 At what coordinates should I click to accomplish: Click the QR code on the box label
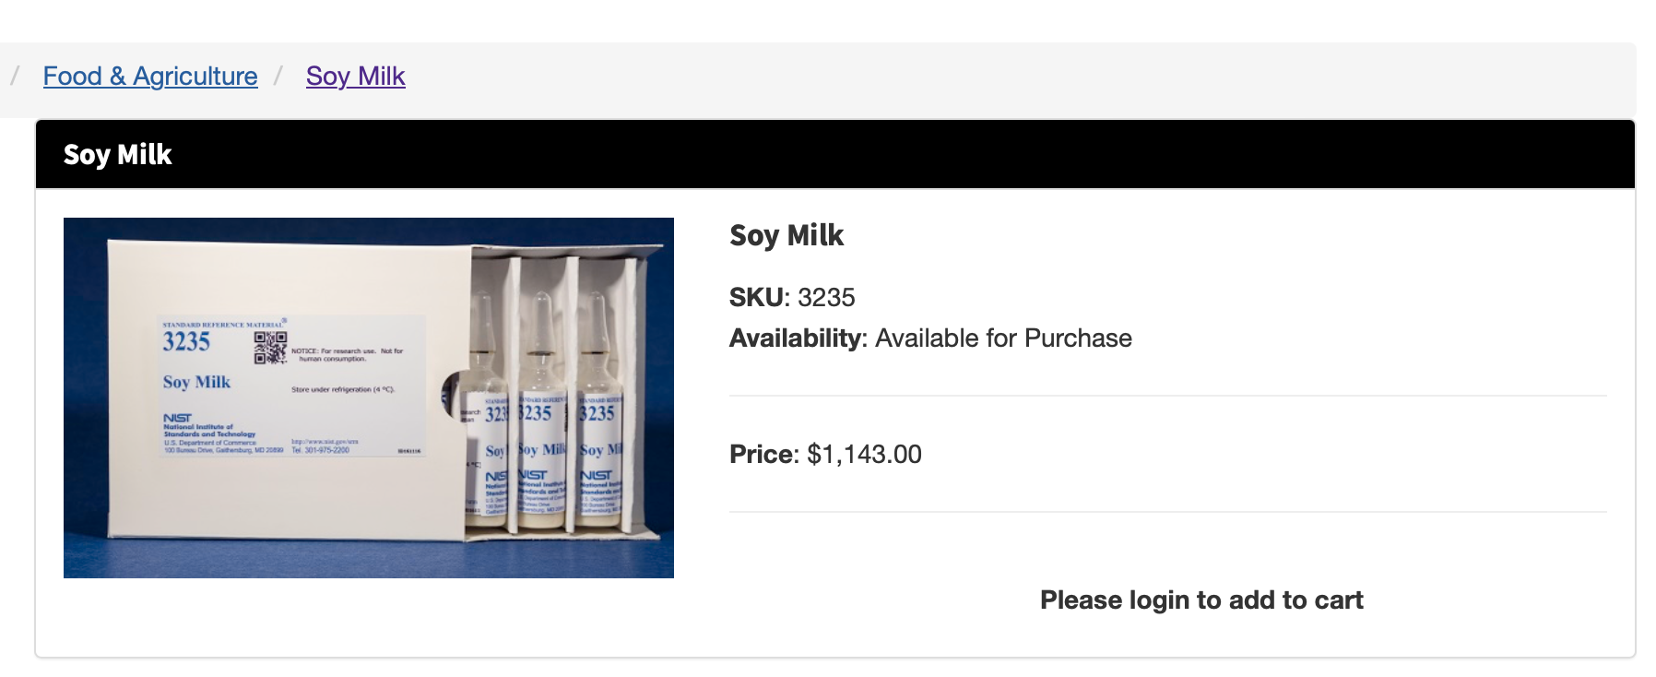coord(270,348)
